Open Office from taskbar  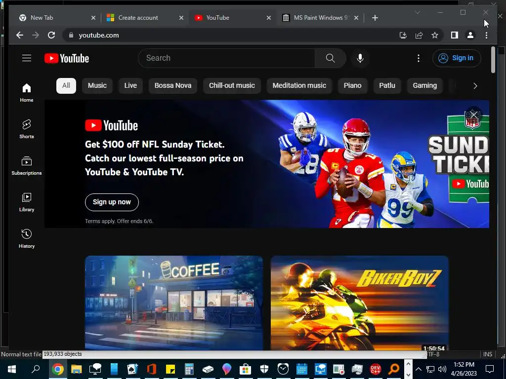click(151, 369)
